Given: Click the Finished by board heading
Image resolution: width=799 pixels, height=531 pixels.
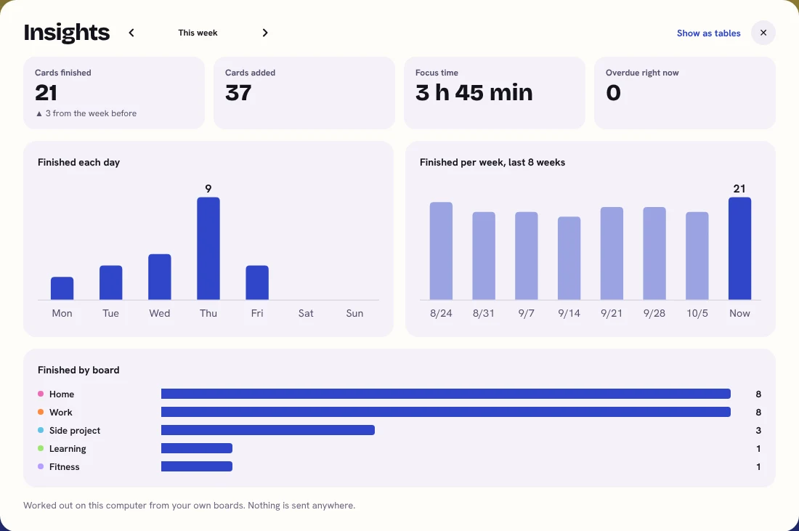Looking at the screenshot, I should click(78, 370).
